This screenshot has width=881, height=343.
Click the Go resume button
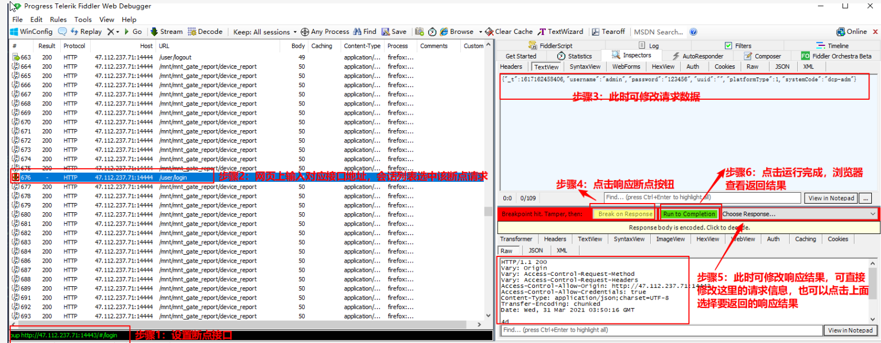pyautogui.click(x=132, y=32)
